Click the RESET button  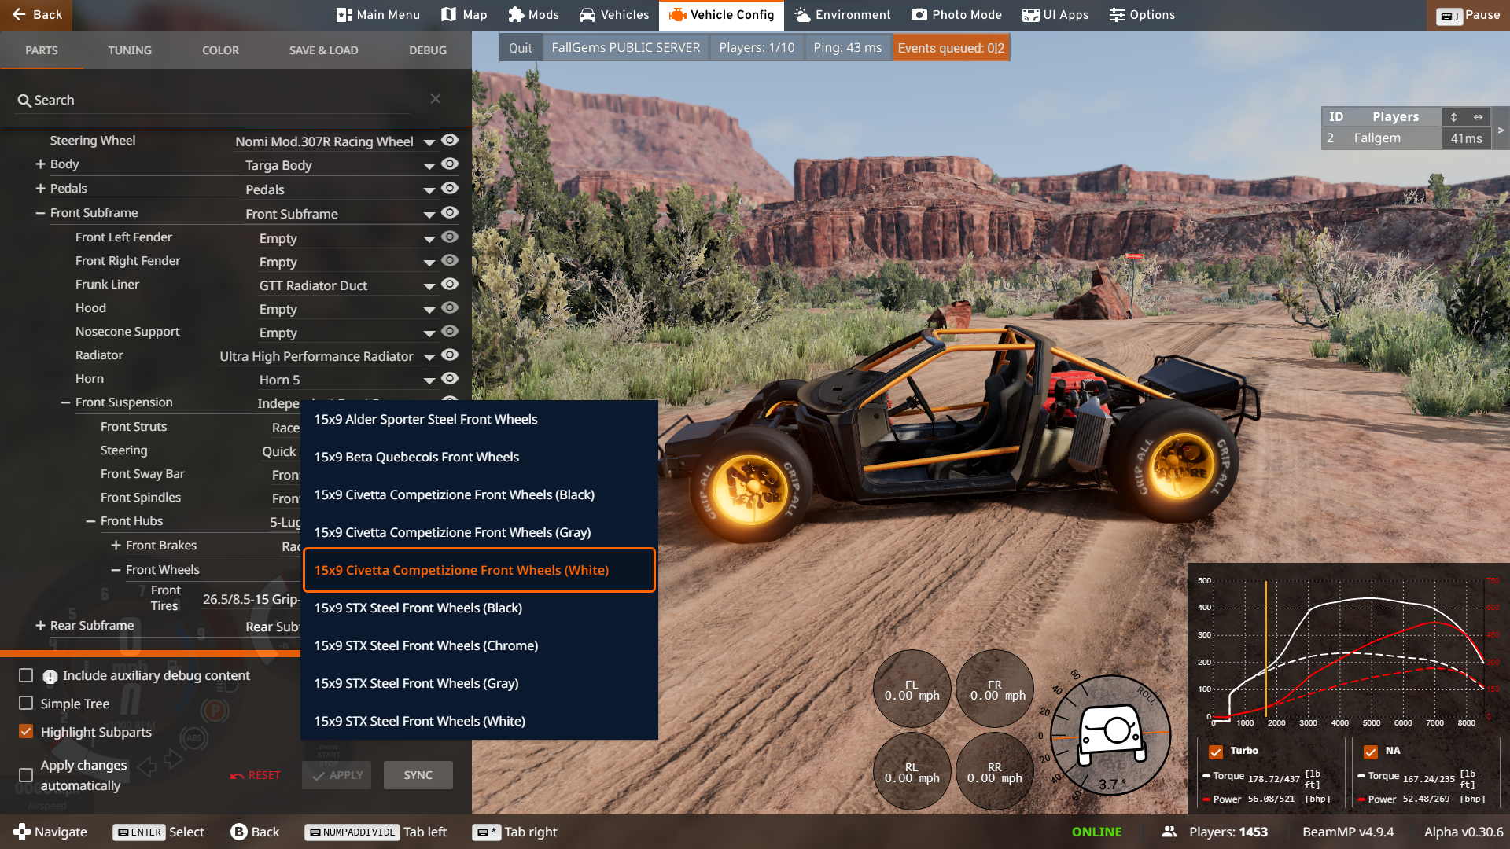pyautogui.click(x=256, y=775)
